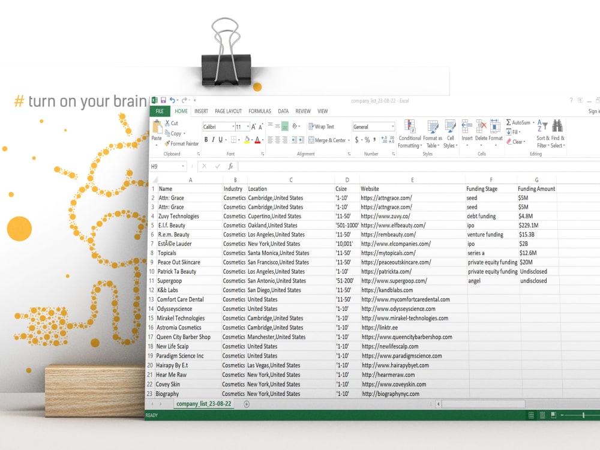Switch to the INSERT tab
The image size is (600, 450).
(201, 111)
